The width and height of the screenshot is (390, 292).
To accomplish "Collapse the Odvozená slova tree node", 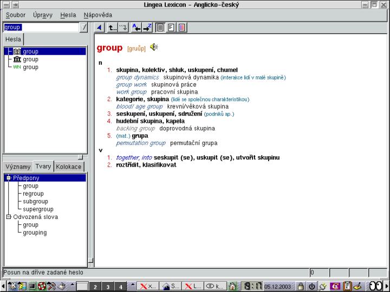I will tap(9, 217).
